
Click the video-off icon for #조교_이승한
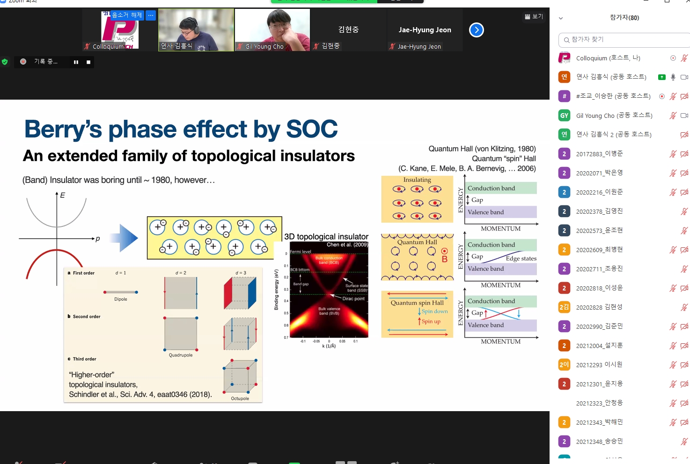[x=684, y=96]
